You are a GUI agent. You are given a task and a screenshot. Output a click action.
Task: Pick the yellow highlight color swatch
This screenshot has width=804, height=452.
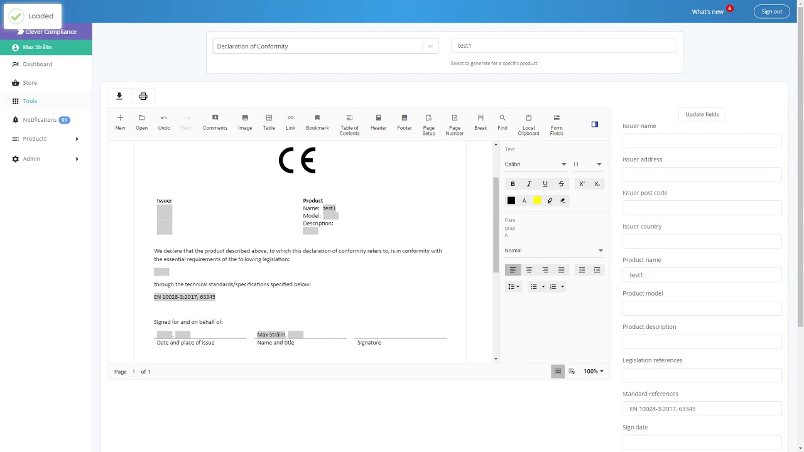[537, 201]
